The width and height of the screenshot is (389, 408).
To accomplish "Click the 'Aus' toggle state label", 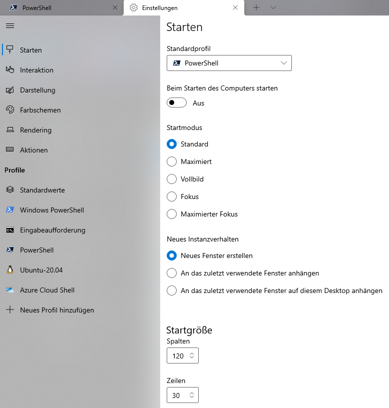I will point(198,103).
